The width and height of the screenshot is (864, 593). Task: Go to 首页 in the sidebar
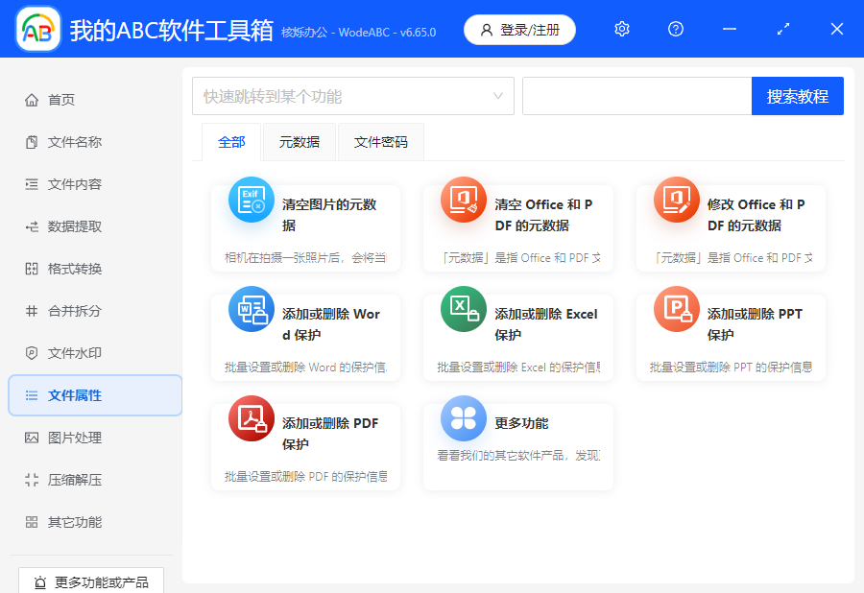pyautogui.click(x=95, y=100)
